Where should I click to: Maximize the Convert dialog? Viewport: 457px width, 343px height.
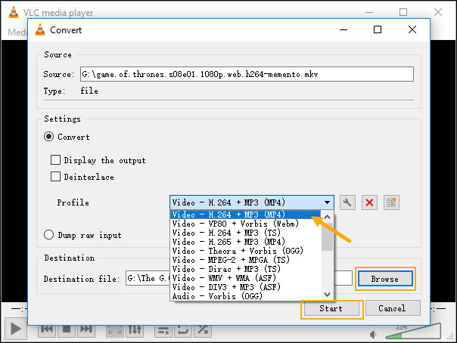(x=378, y=29)
